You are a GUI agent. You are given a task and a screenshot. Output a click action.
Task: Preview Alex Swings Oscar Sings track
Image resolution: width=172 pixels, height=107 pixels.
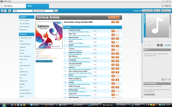coord(113,72)
